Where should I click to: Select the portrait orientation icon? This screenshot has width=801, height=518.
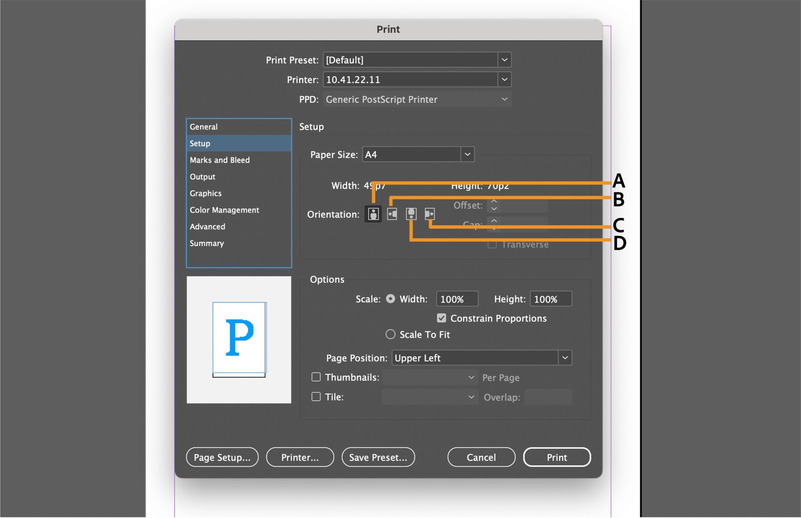(x=373, y=214)
